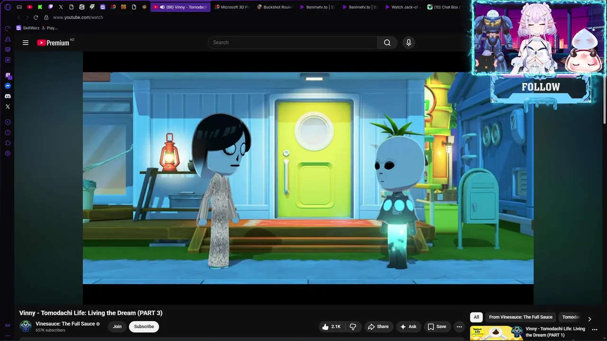
Task: Click the Ask button
Action: [408, 327]
